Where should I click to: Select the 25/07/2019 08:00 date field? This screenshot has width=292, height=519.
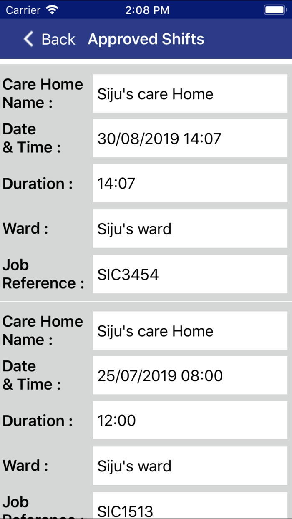tap(190, 375)
